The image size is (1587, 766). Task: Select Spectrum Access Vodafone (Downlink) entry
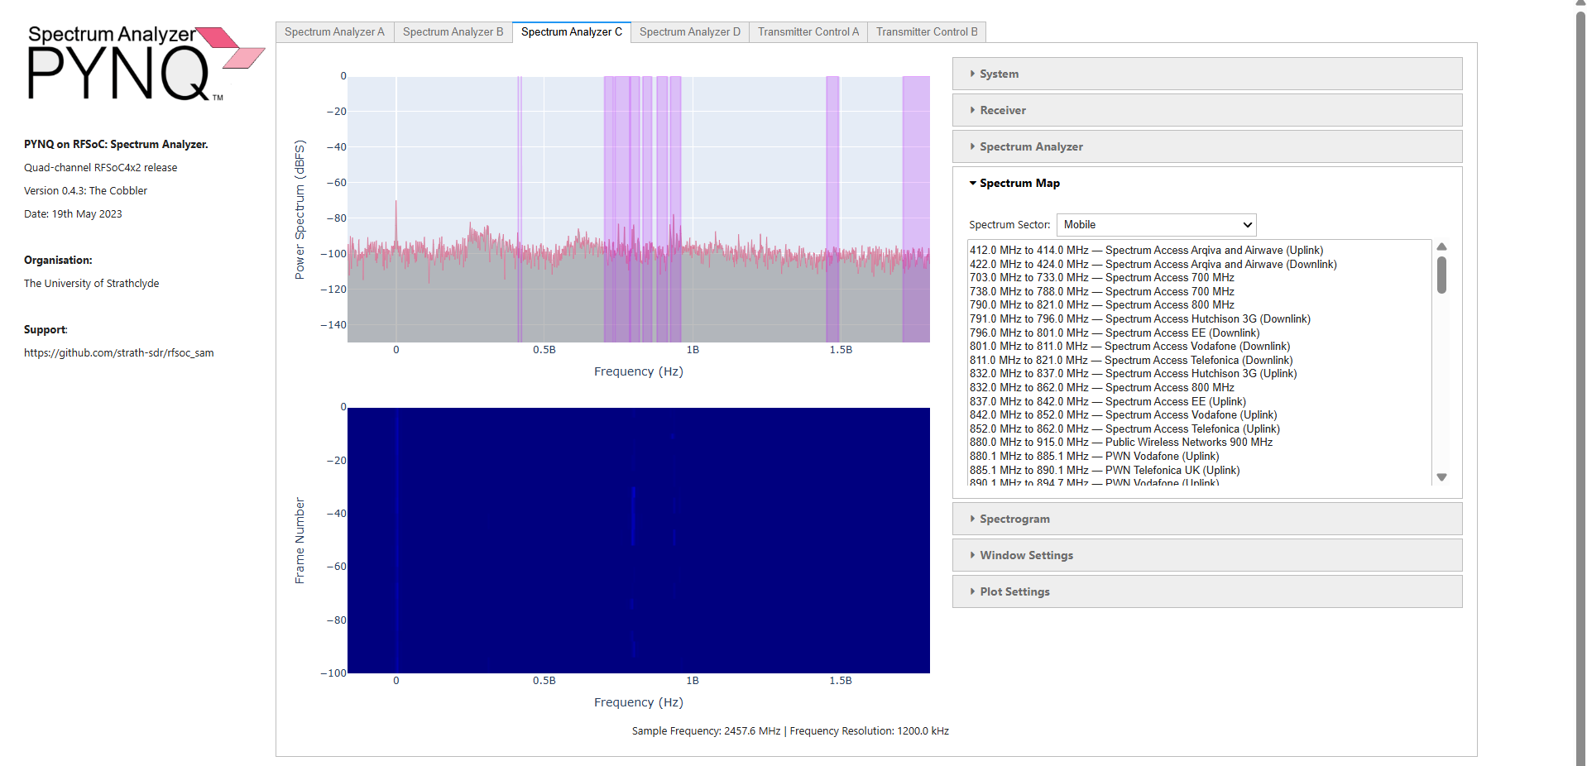tap(1129, 347)
